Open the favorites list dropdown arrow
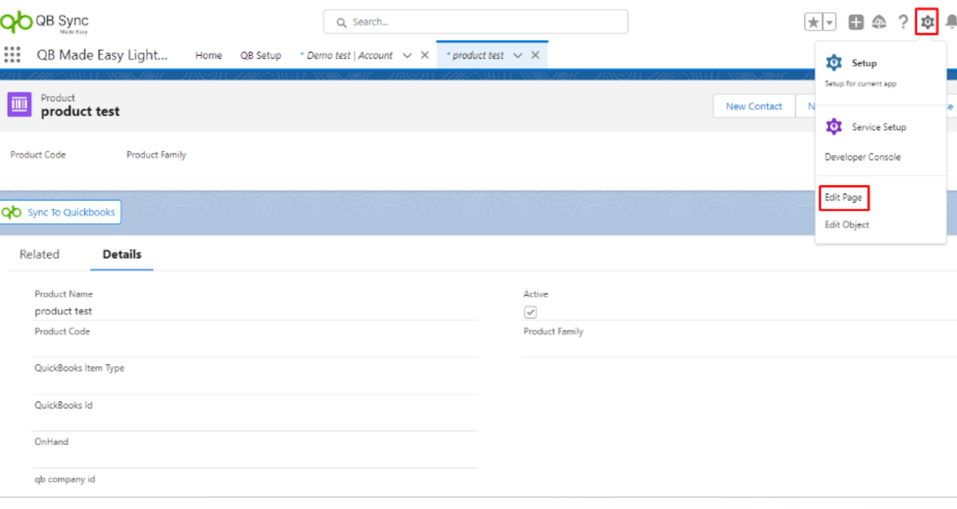957x509 pixels. coord(830,23)
